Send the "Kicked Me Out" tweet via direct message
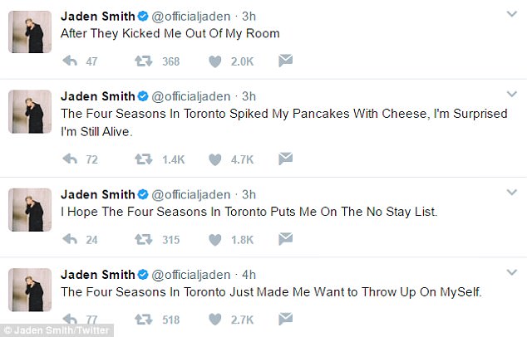 pyautogui.click(x=285, y=61)
